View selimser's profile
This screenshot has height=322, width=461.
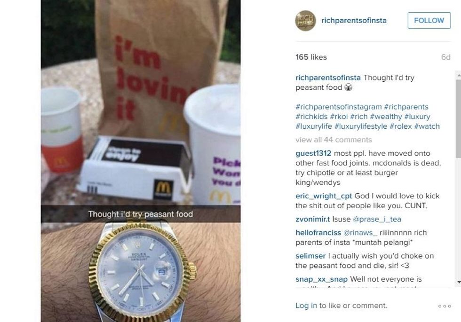click(x=310, y=256)
